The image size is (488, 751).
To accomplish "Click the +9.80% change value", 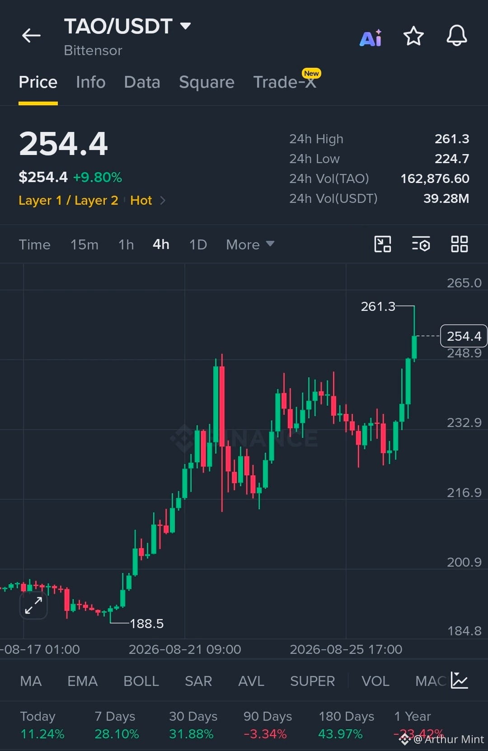I will [x=98, y=177].
